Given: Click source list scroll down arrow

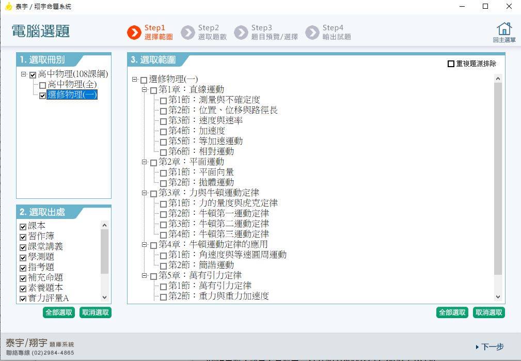Looking at the screenshot, I should click(x=104, y=297).
